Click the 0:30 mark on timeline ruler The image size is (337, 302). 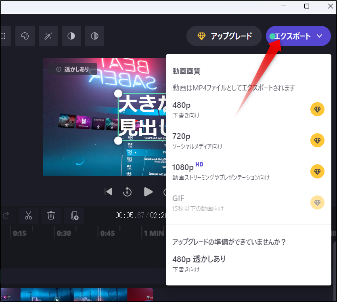click(64, 233)
